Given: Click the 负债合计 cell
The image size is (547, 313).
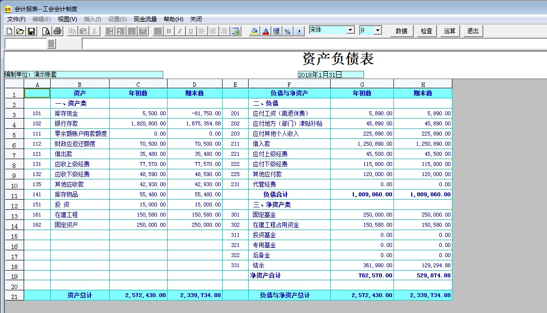Looking at the screenshot, I should 289,194.
